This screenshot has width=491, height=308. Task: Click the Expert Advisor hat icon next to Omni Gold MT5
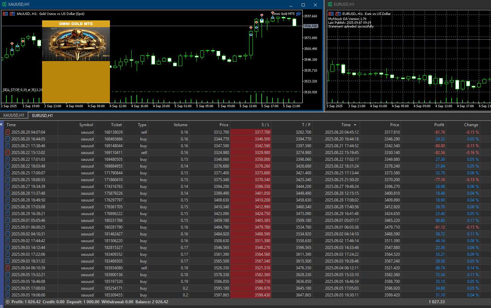pyautogui.click(x=299, y=14)
